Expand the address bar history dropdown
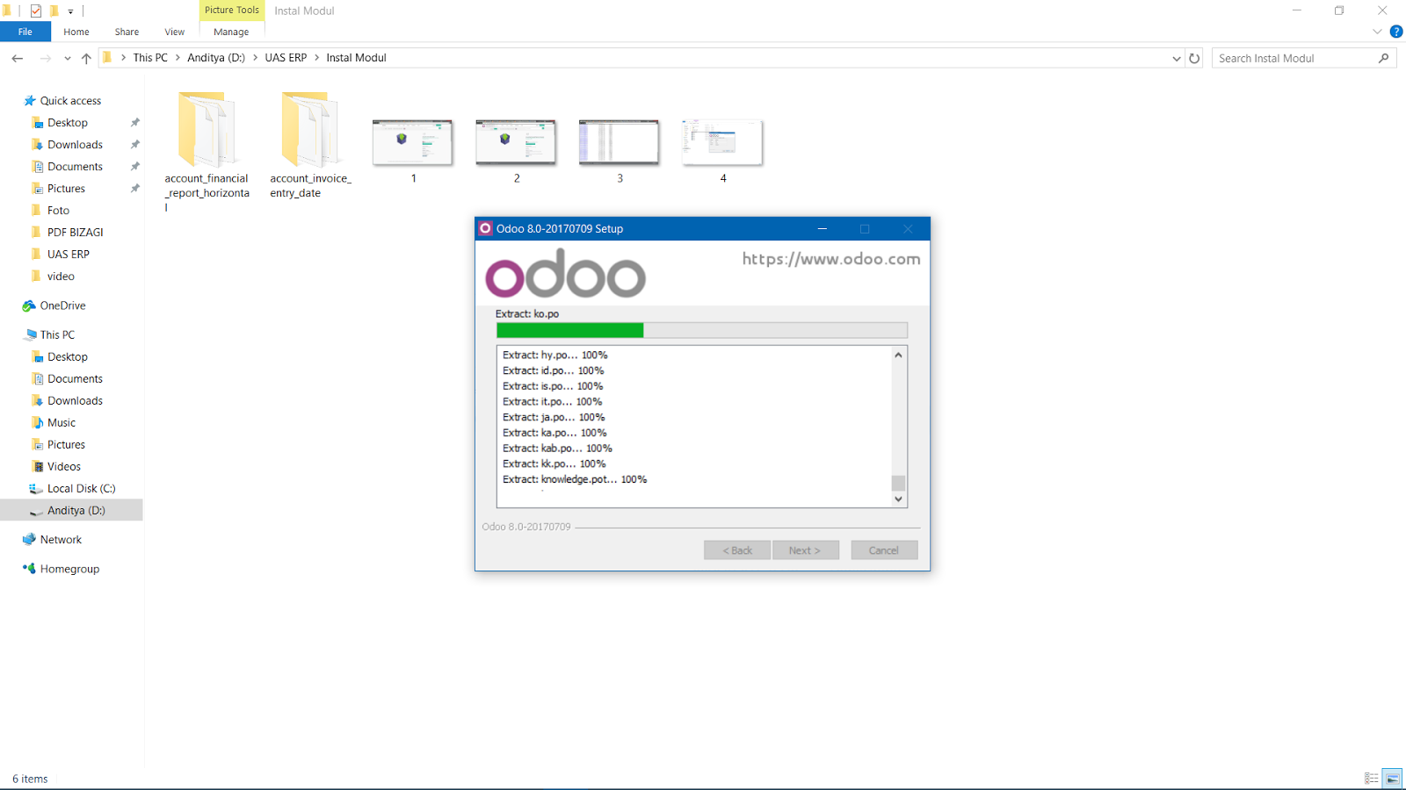The width and height of the screenshot is (1406, 790). [x=1177, y=59]
